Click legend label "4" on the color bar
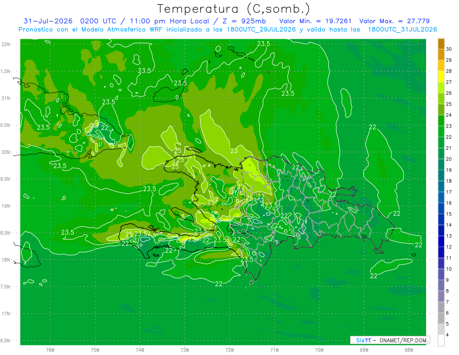The width and height of the screenshot is (459, 355). click(x=448, y=335)
